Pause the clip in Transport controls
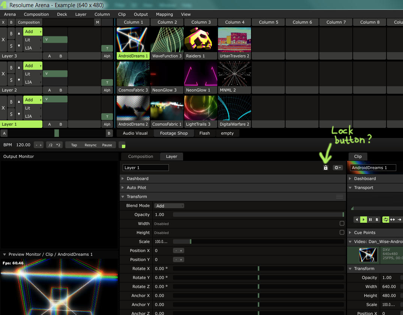403x315 pixels. pyautogui.click(x=370, y=219)
